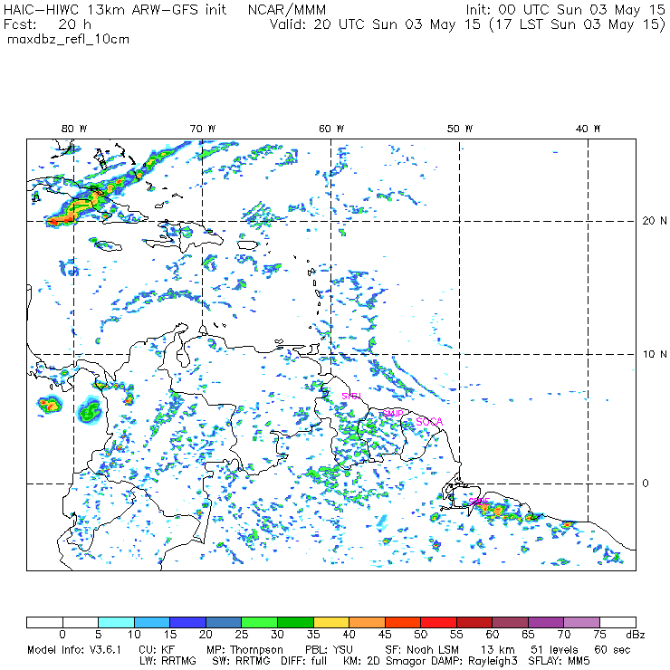
Task: Click the colorbar tick value "50"
Action: [420, 635]
